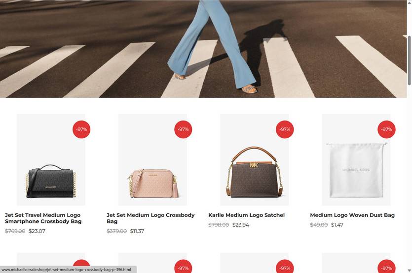
Task: Click the $11.37 sale price
Action: point(137,231)
